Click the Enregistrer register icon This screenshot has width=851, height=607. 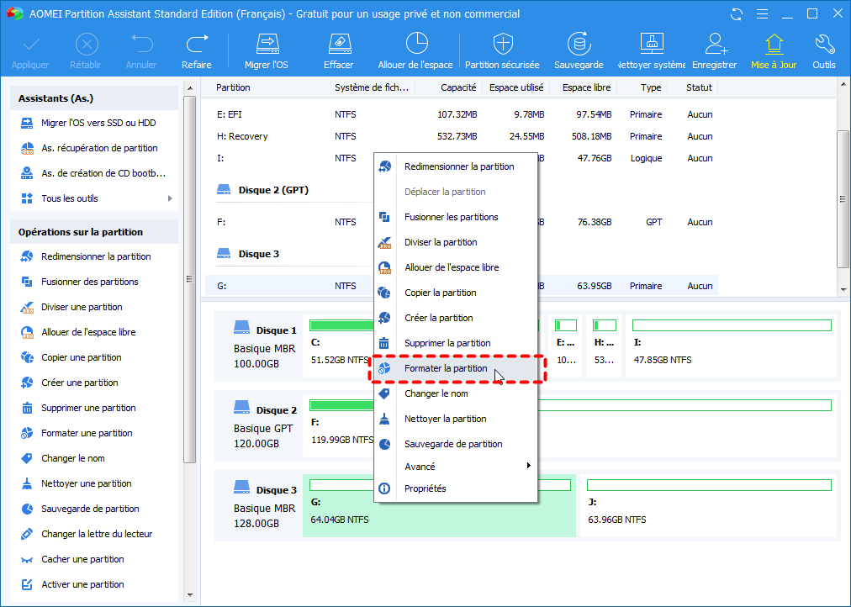tap(715, 52)
